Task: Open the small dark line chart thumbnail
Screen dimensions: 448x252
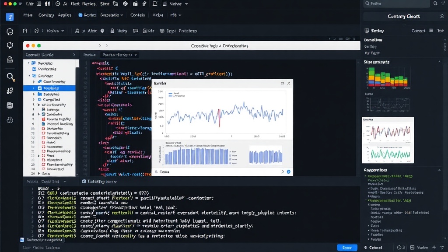Action: pyautogui.click(x=388, y=104)
